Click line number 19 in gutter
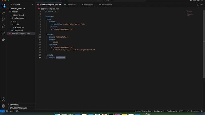 (x=40, y=57)
